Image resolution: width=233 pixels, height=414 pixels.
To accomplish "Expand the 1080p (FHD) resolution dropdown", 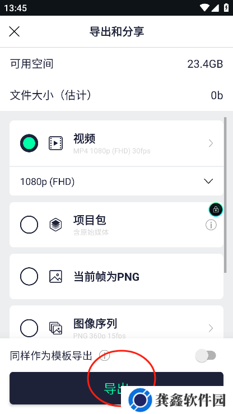I will pyautogui.click(x=116, y=182).
